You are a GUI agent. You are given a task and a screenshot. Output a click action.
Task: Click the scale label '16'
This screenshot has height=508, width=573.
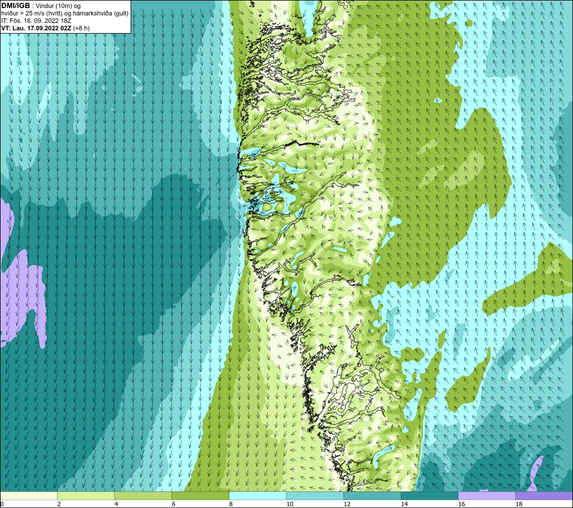pos(461,505)
